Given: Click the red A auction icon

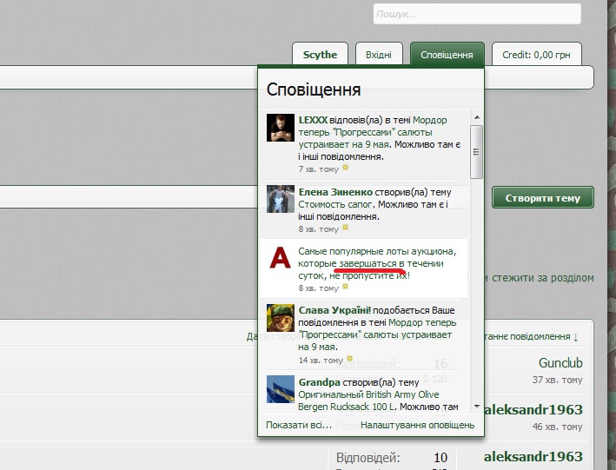Looking at the screenshot, I should pyautogui.click(x=280, y=258).
